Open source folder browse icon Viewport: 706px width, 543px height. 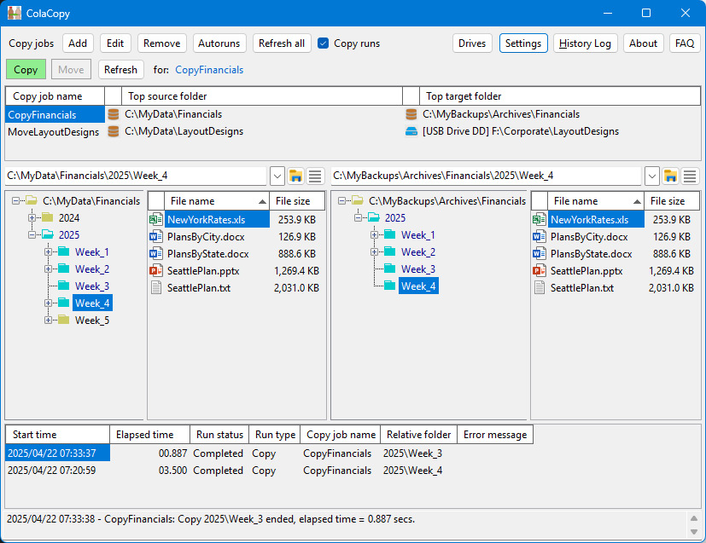(x=296, y=176)
